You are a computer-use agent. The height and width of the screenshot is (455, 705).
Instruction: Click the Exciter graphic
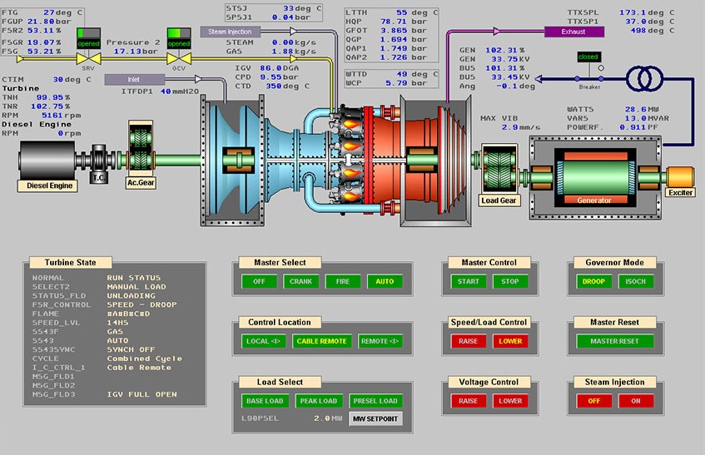click(680, 177)
